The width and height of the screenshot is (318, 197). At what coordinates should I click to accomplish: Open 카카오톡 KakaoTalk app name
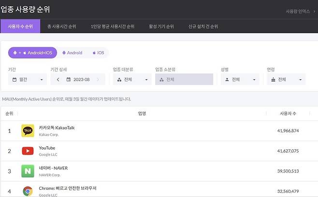57,128
